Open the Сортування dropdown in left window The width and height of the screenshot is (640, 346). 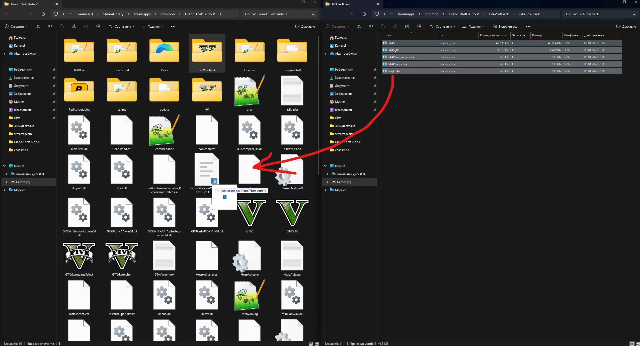(x=122, y=26)
